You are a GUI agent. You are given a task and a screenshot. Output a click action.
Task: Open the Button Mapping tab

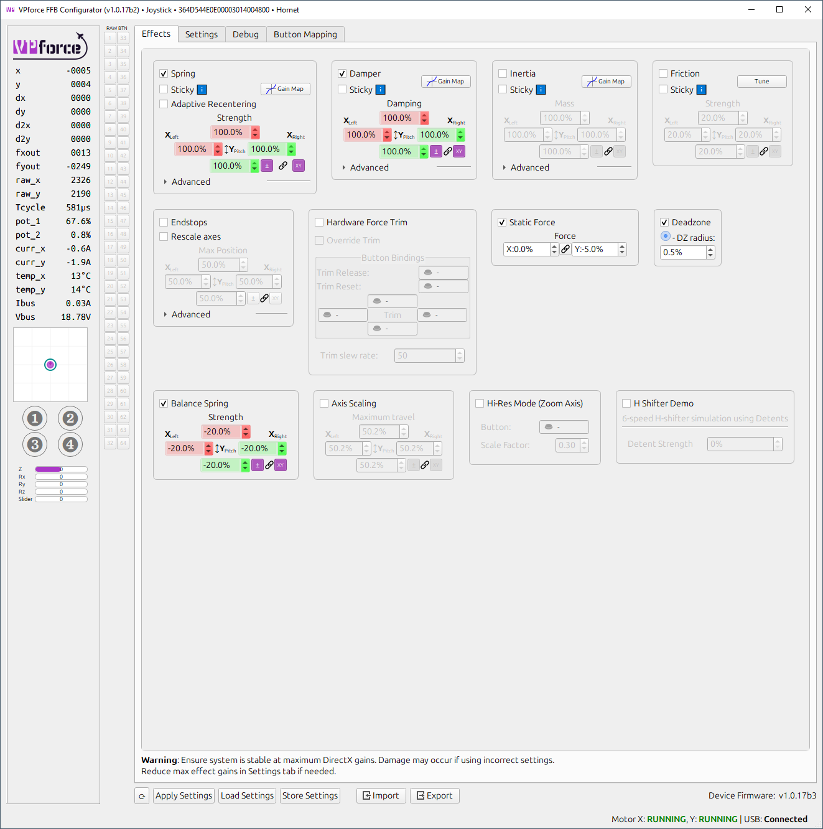click(x=305, y=34)
